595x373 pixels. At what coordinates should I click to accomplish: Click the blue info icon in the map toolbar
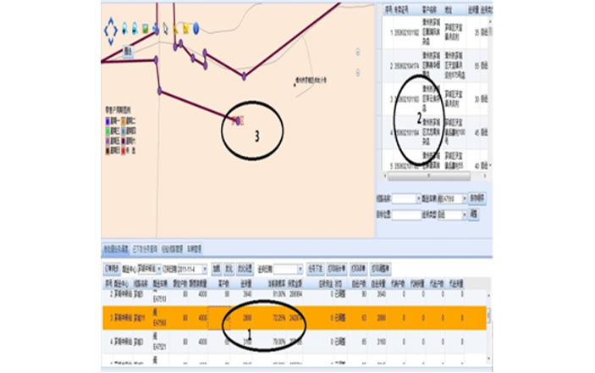[x=196, y=29]
